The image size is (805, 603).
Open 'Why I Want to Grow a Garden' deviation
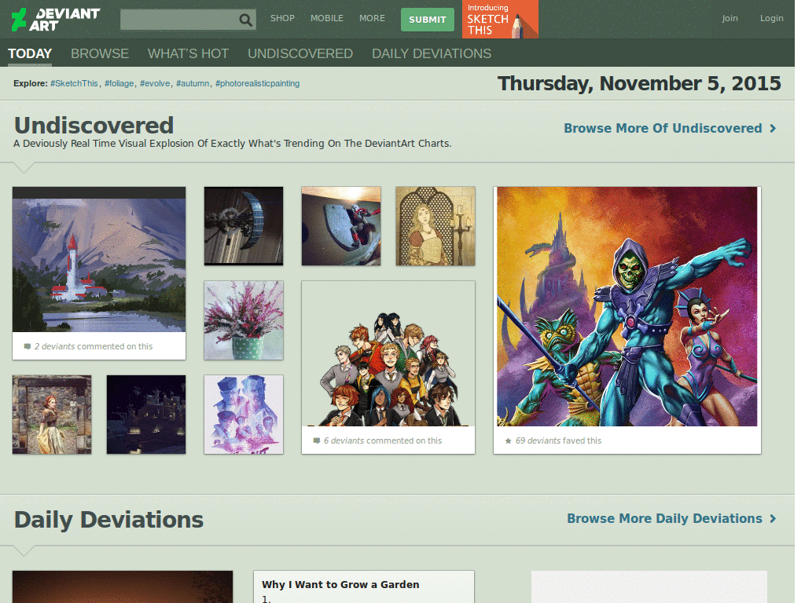(340, 584)
